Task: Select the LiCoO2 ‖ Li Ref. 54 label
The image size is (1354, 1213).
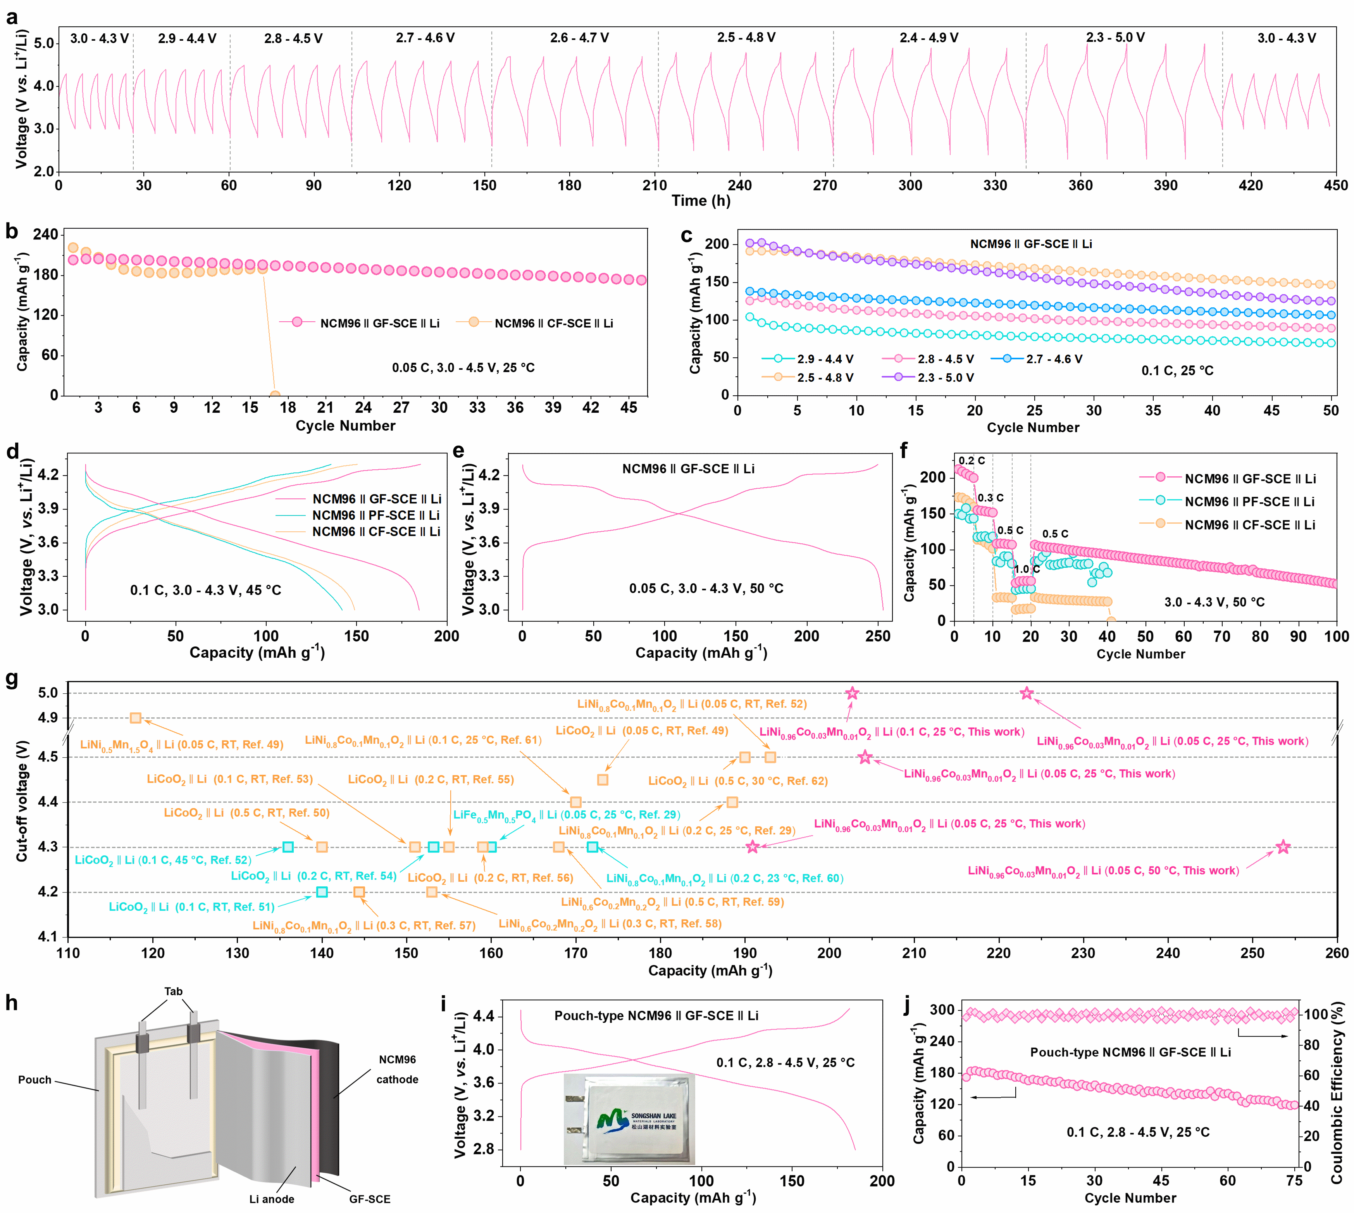Action: point(314,877)
